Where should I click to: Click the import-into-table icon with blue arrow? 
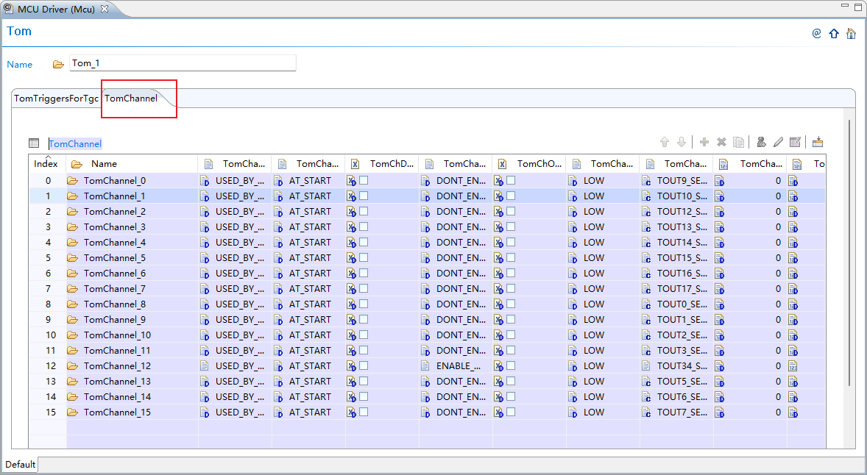[x=818, y=143]
